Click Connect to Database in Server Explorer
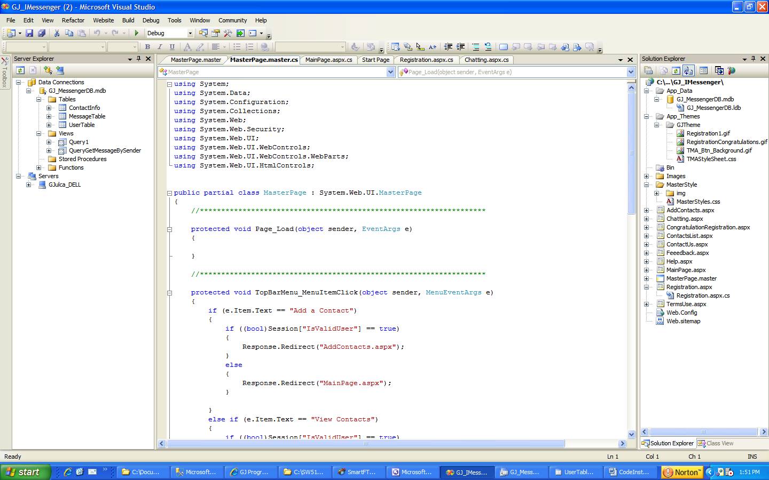 point(48,70)
